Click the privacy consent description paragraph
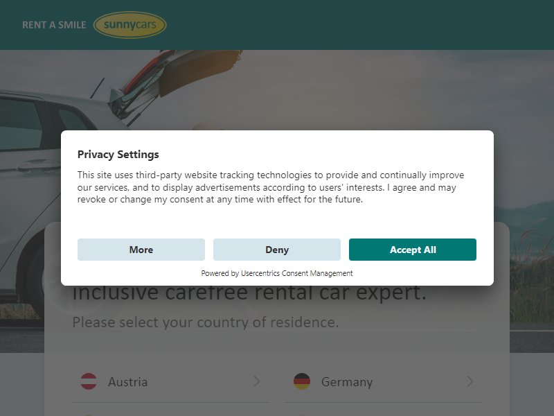This screenshot has height=416, width=554. pos(271,187)
